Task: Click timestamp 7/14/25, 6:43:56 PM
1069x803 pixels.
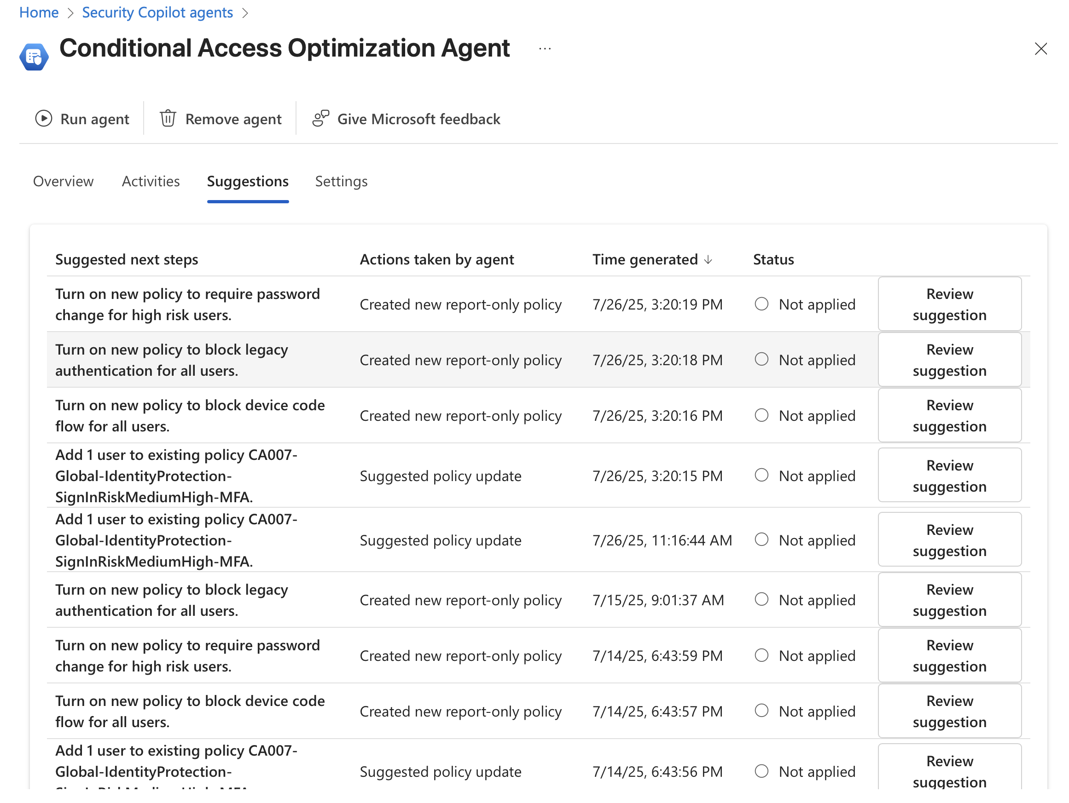Action: tap(658, 772)
